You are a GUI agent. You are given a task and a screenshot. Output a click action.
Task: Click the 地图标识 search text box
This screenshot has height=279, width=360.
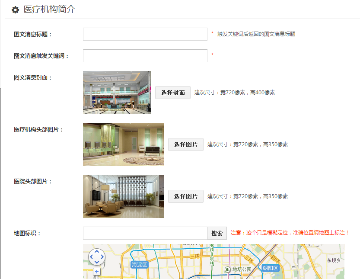click(145, 233)
